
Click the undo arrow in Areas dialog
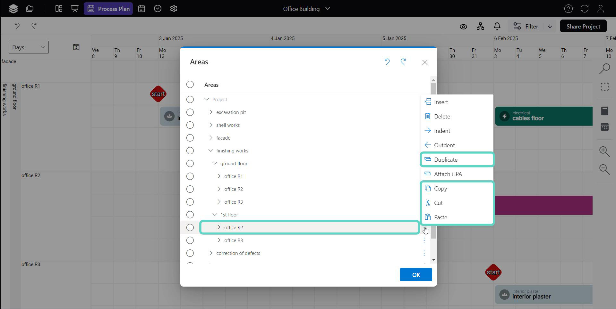[x=387, y=62]
